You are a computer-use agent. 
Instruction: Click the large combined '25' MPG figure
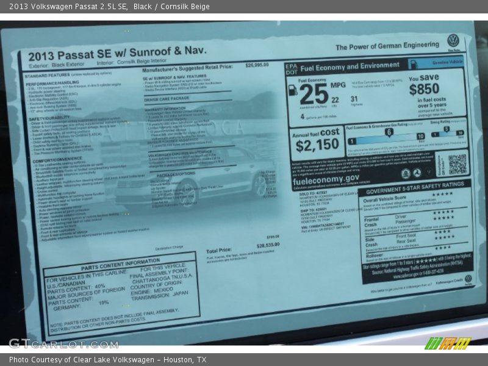point(314,95)
